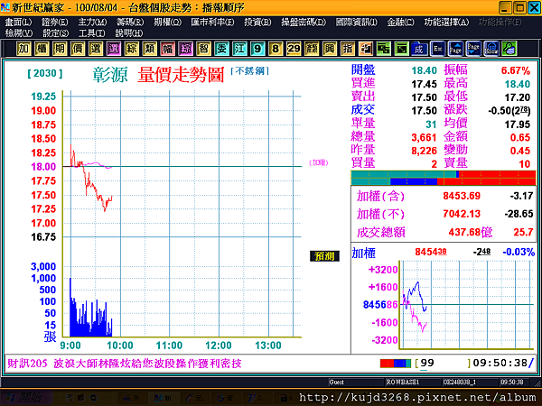Click the Esc toolbar button
The width and height of the screenshot is (542, 406).
pos(437,49)
